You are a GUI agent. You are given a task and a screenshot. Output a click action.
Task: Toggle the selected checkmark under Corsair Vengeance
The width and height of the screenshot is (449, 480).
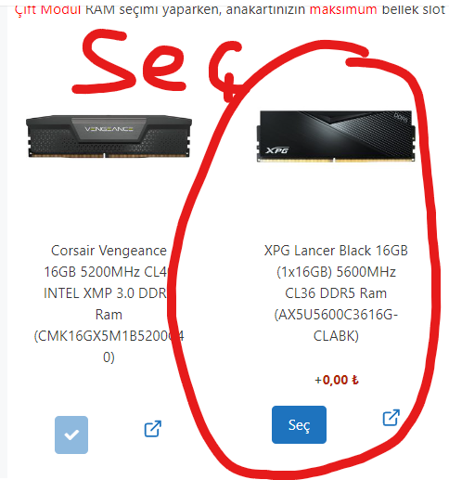click(x=71, y=435)
